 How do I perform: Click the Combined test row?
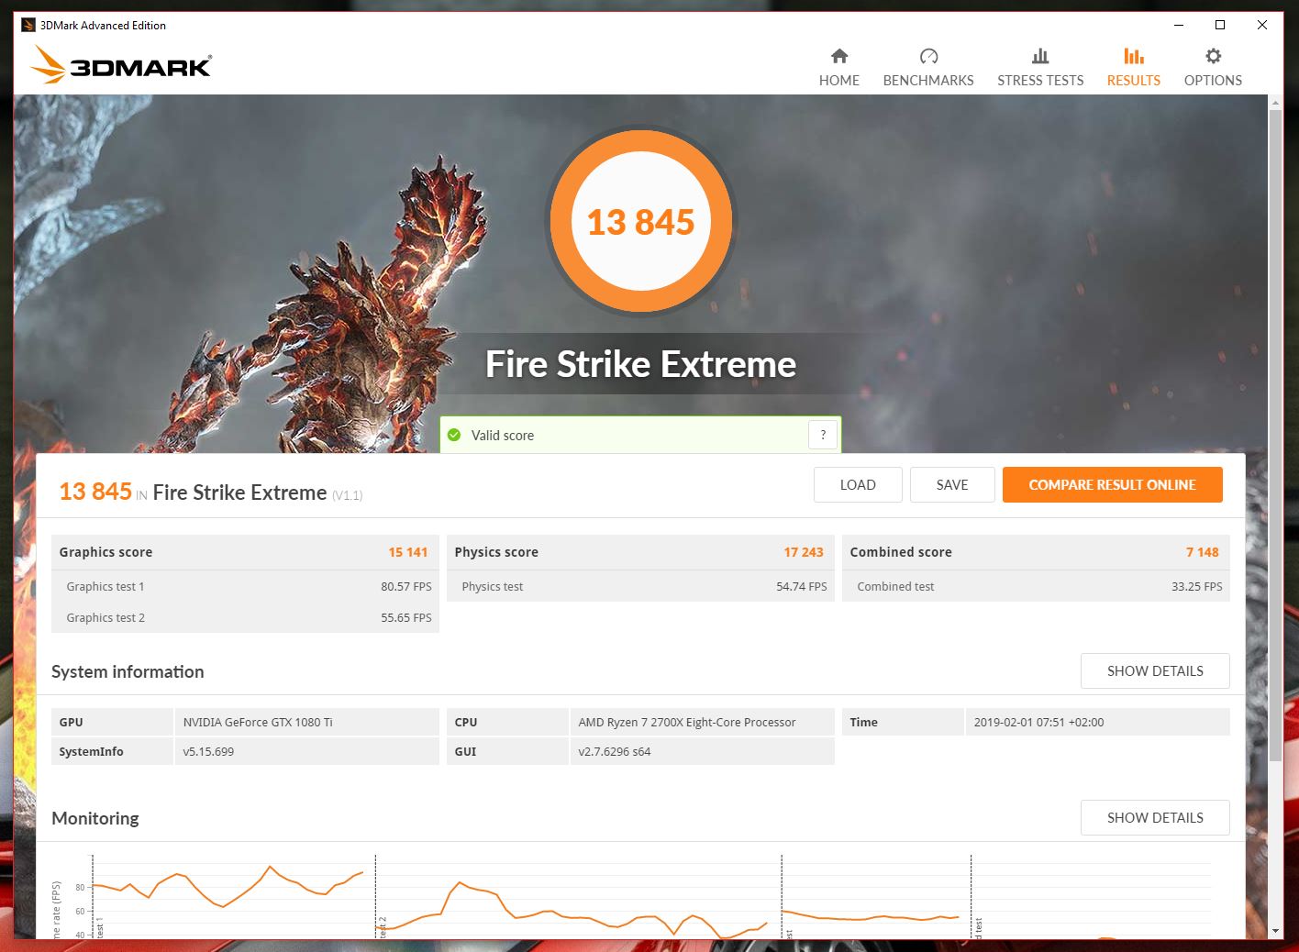1036,586
